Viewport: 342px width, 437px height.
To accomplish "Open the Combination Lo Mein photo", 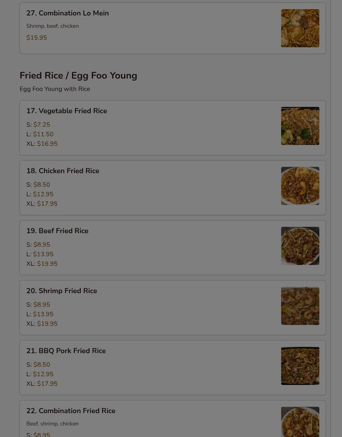I will [x=300, y=28].
